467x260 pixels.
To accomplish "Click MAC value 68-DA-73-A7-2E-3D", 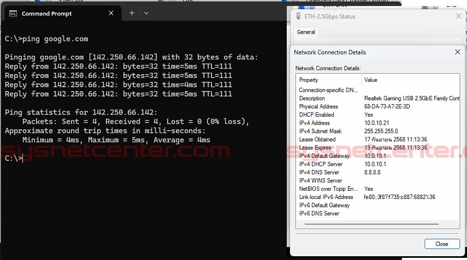I will [387, 106].
